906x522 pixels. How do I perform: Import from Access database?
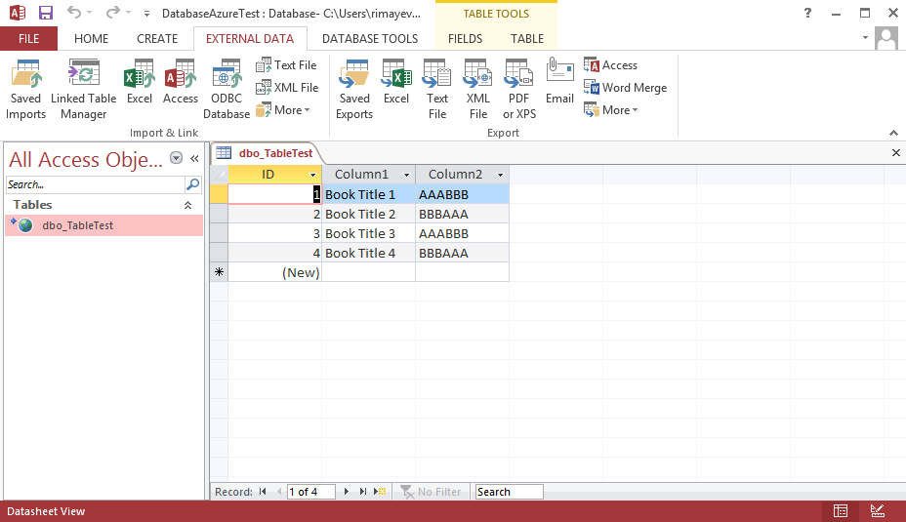point(181,82)
